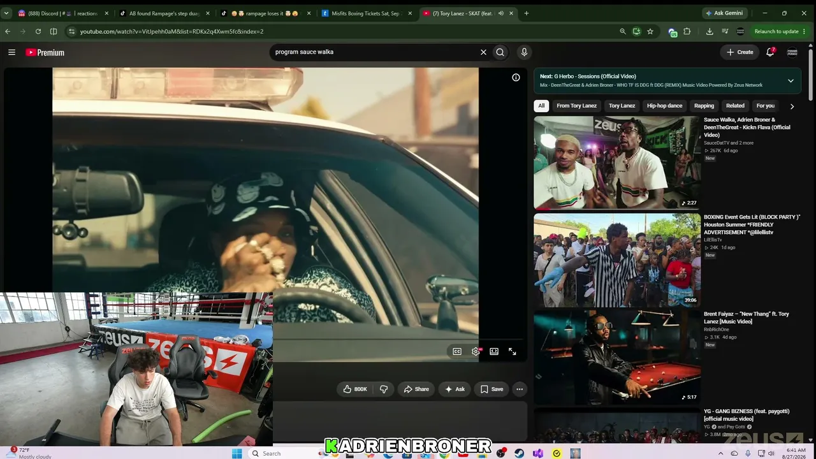
Task: Open Visual Studio from the taskbar
Action: [x=538, y=453]
